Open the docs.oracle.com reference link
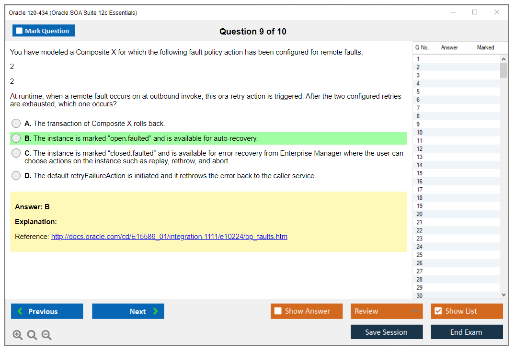This screenshot has height=352, width=515. pyautogui.click(x=169, y=237)
